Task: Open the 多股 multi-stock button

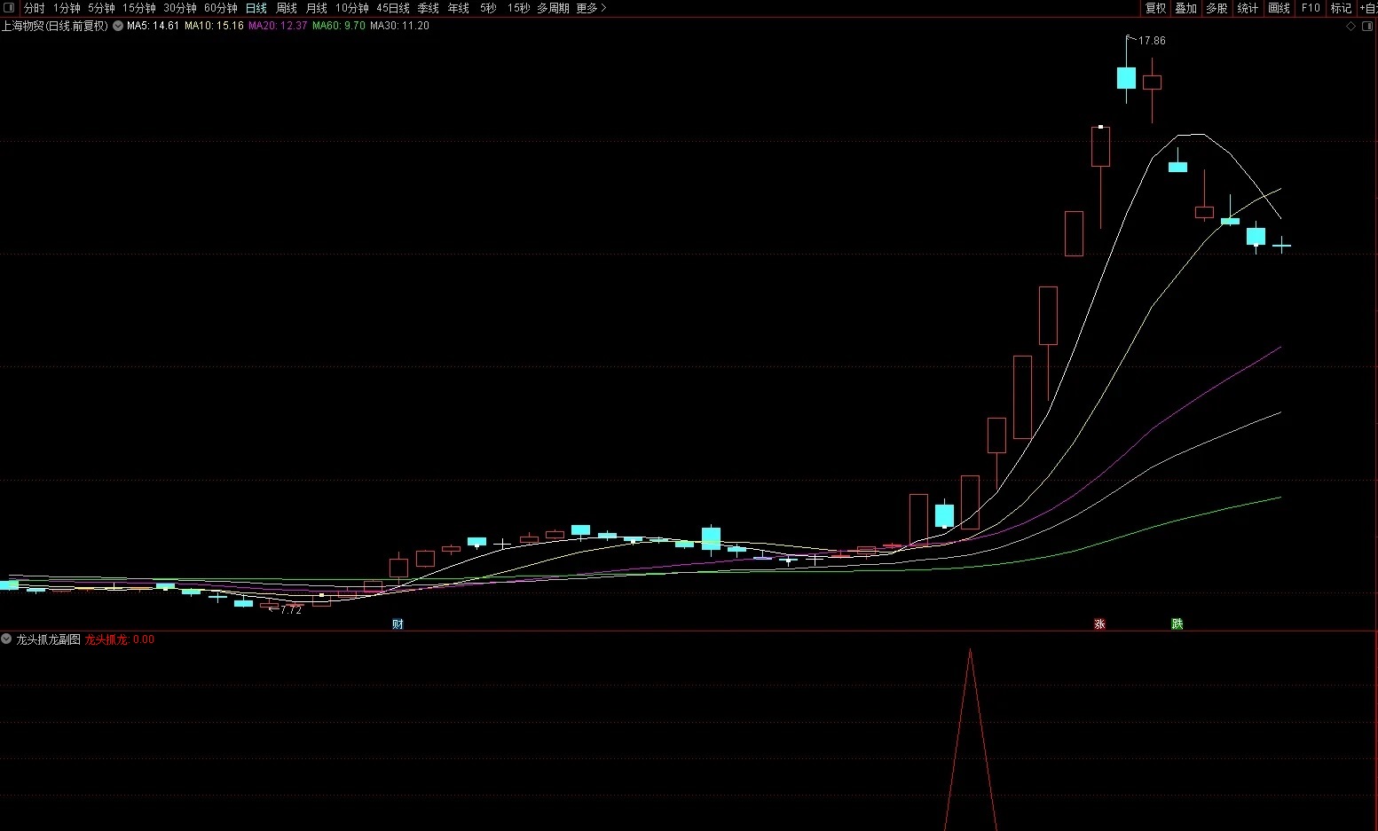Action: (1217, 8)
